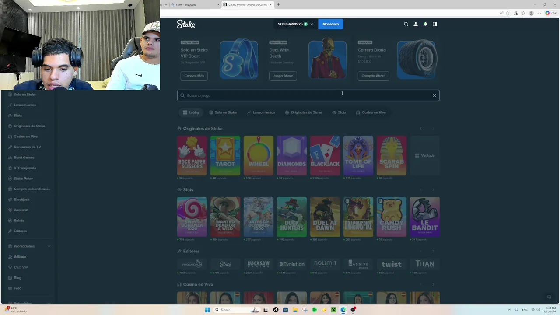Select the Casino en Vivo tab
Viewport: 560px width, 315px height.
(371, 112)
